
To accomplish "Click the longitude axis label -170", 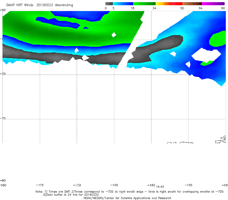I will pyautogui.click(x=77, y=185).
